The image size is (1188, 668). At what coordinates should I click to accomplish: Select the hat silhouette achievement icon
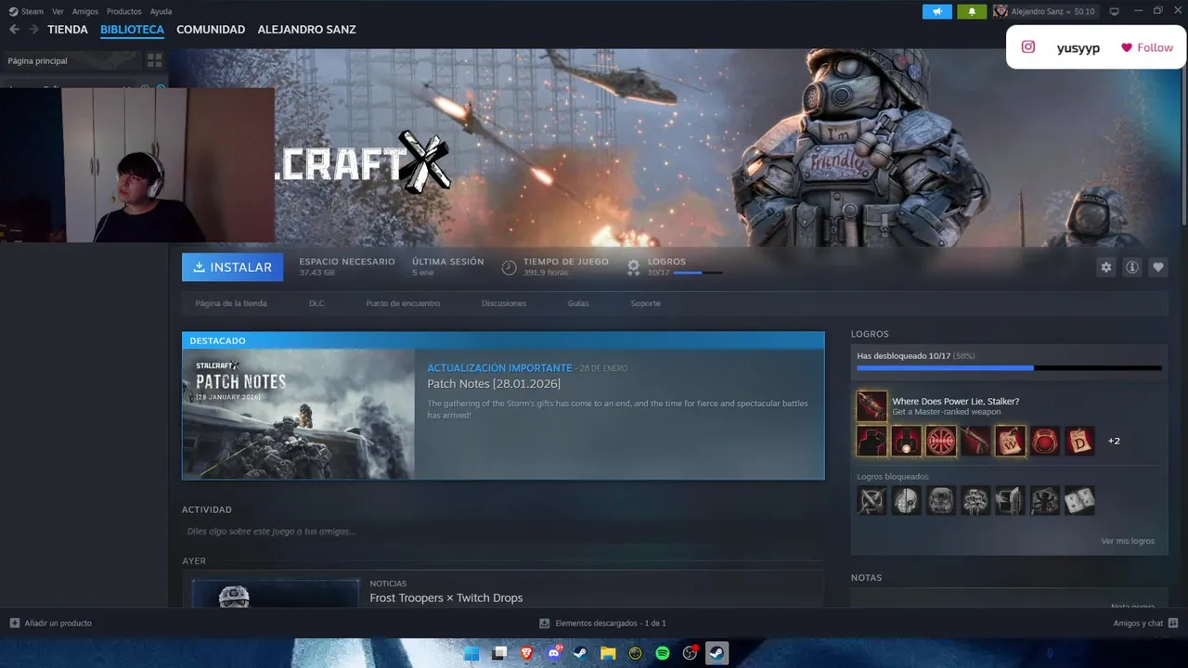click(872, 442)
